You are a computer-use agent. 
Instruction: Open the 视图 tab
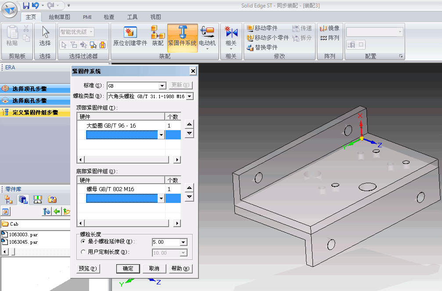point(155,17)
